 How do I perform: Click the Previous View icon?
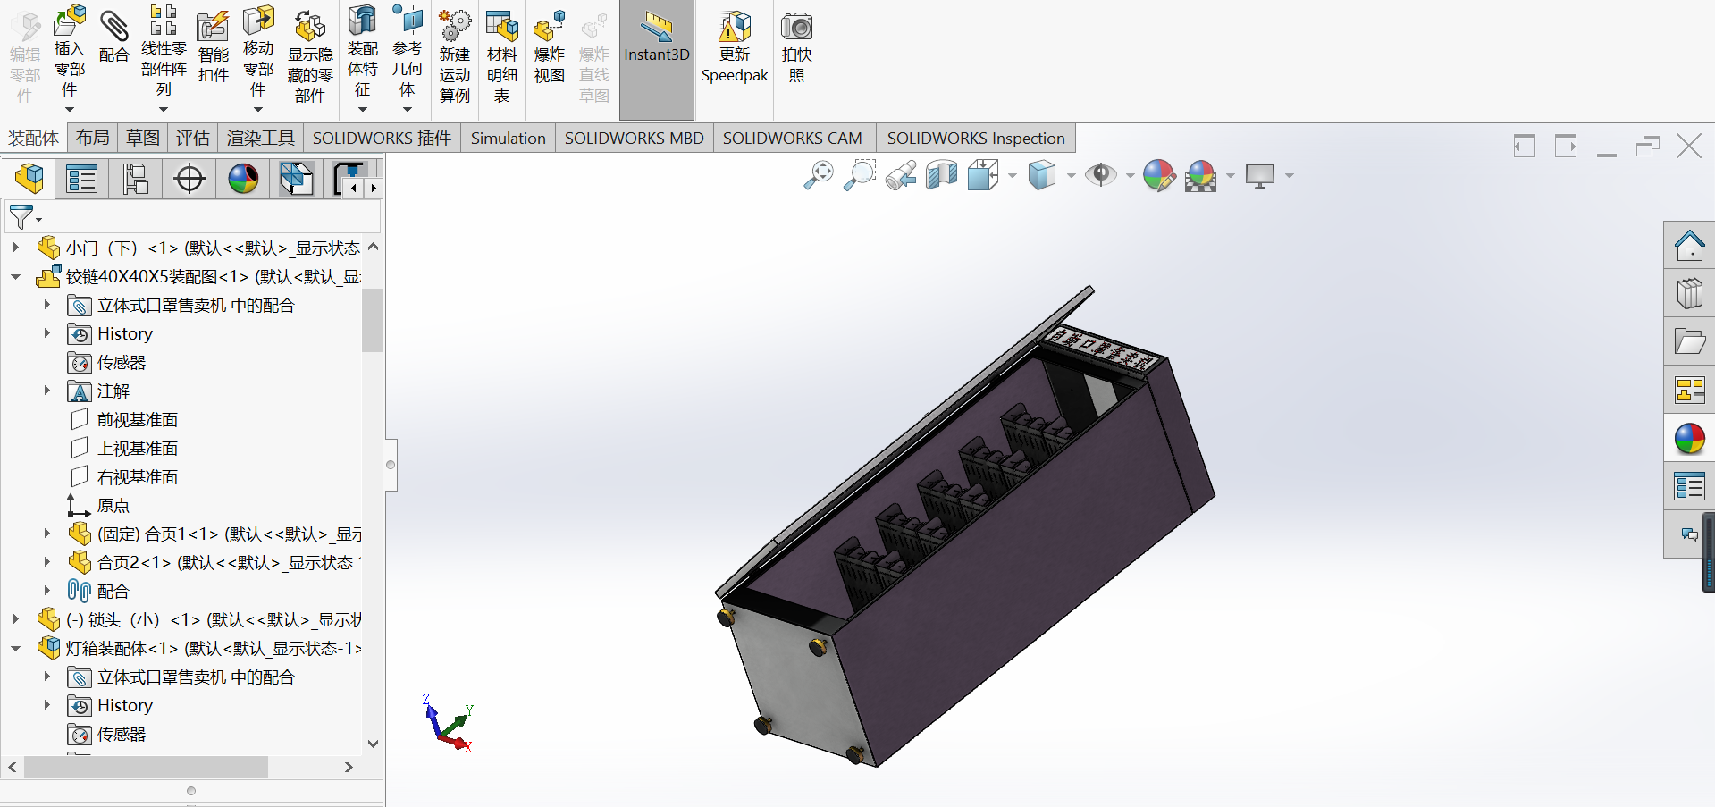point(901,175)
